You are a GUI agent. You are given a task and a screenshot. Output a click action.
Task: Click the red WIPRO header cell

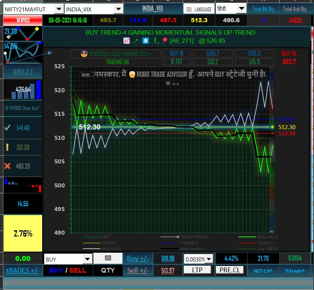[x=23, y=20]
